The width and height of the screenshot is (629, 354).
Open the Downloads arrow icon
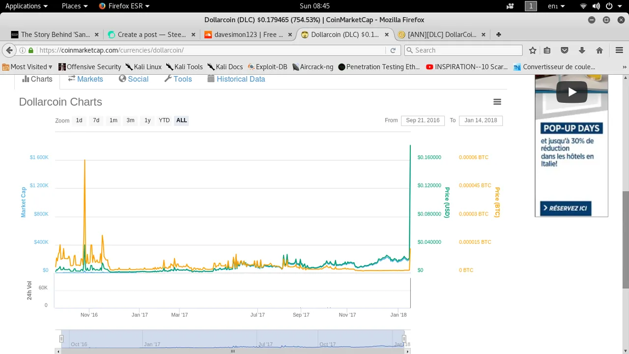(x=582, y=50)
